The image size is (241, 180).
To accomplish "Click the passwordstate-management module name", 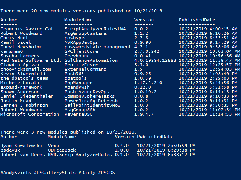I will 98,47.
